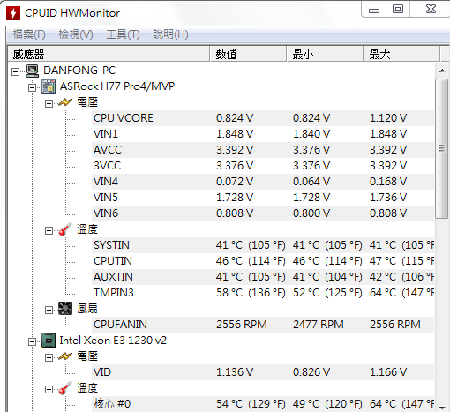Click the DANFONG-PC computer icon

tap(32, 71)
